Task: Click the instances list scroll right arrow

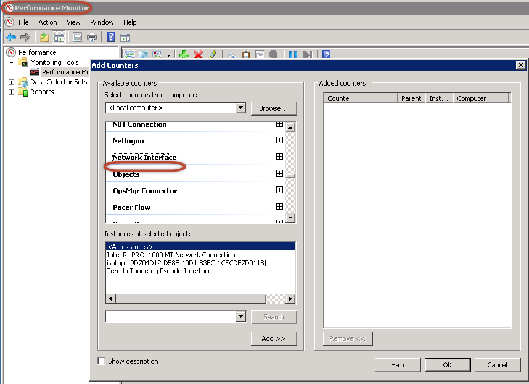Action: pos(290,299)
